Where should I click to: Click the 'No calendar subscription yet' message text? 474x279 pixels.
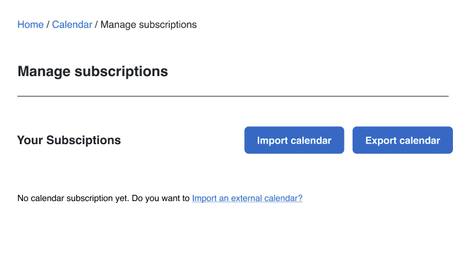(x=73, y=198)
